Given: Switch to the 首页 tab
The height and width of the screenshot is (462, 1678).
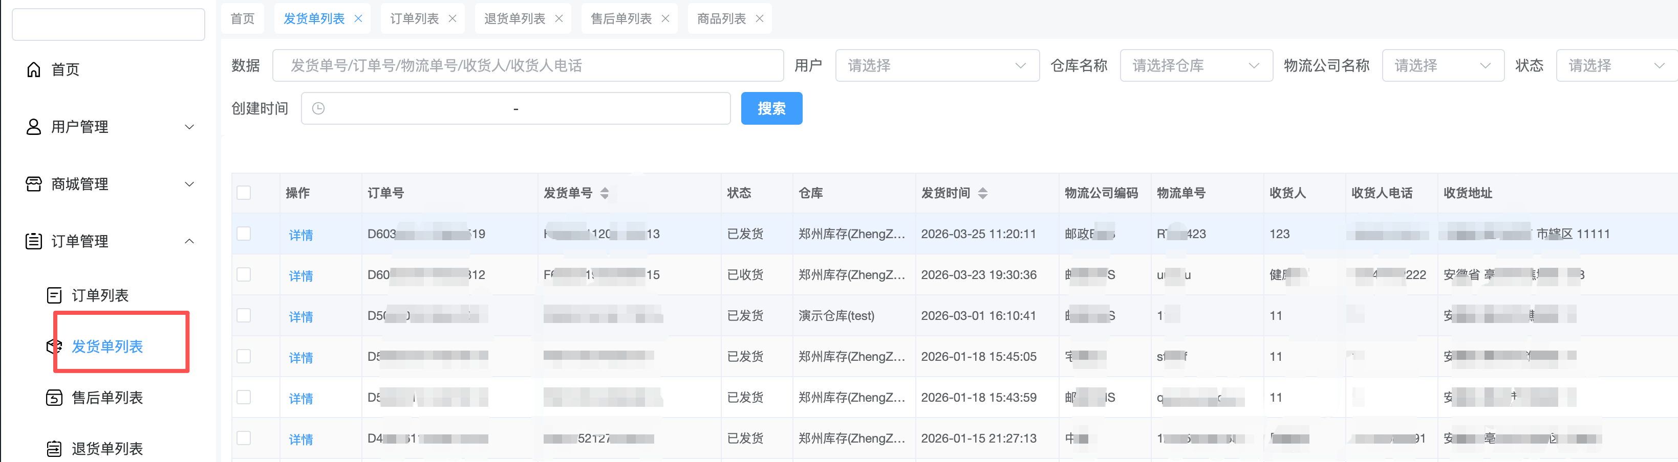Looking at the screenshot, I should pyautogui.click(x=243, y=19).
